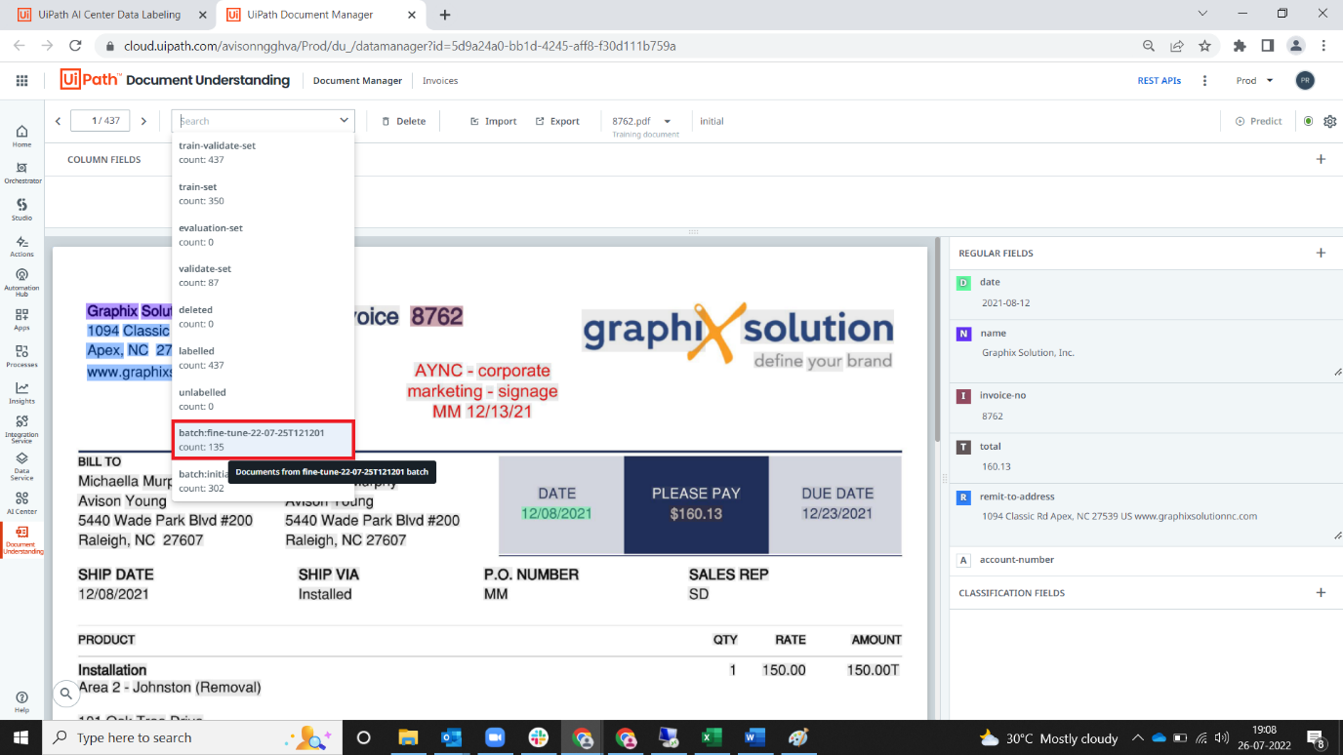Open File Explorer from the taskbar

coord(408,737)
